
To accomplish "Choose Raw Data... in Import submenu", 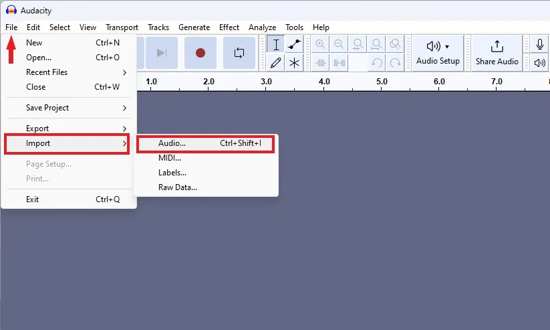I will 206,187.
